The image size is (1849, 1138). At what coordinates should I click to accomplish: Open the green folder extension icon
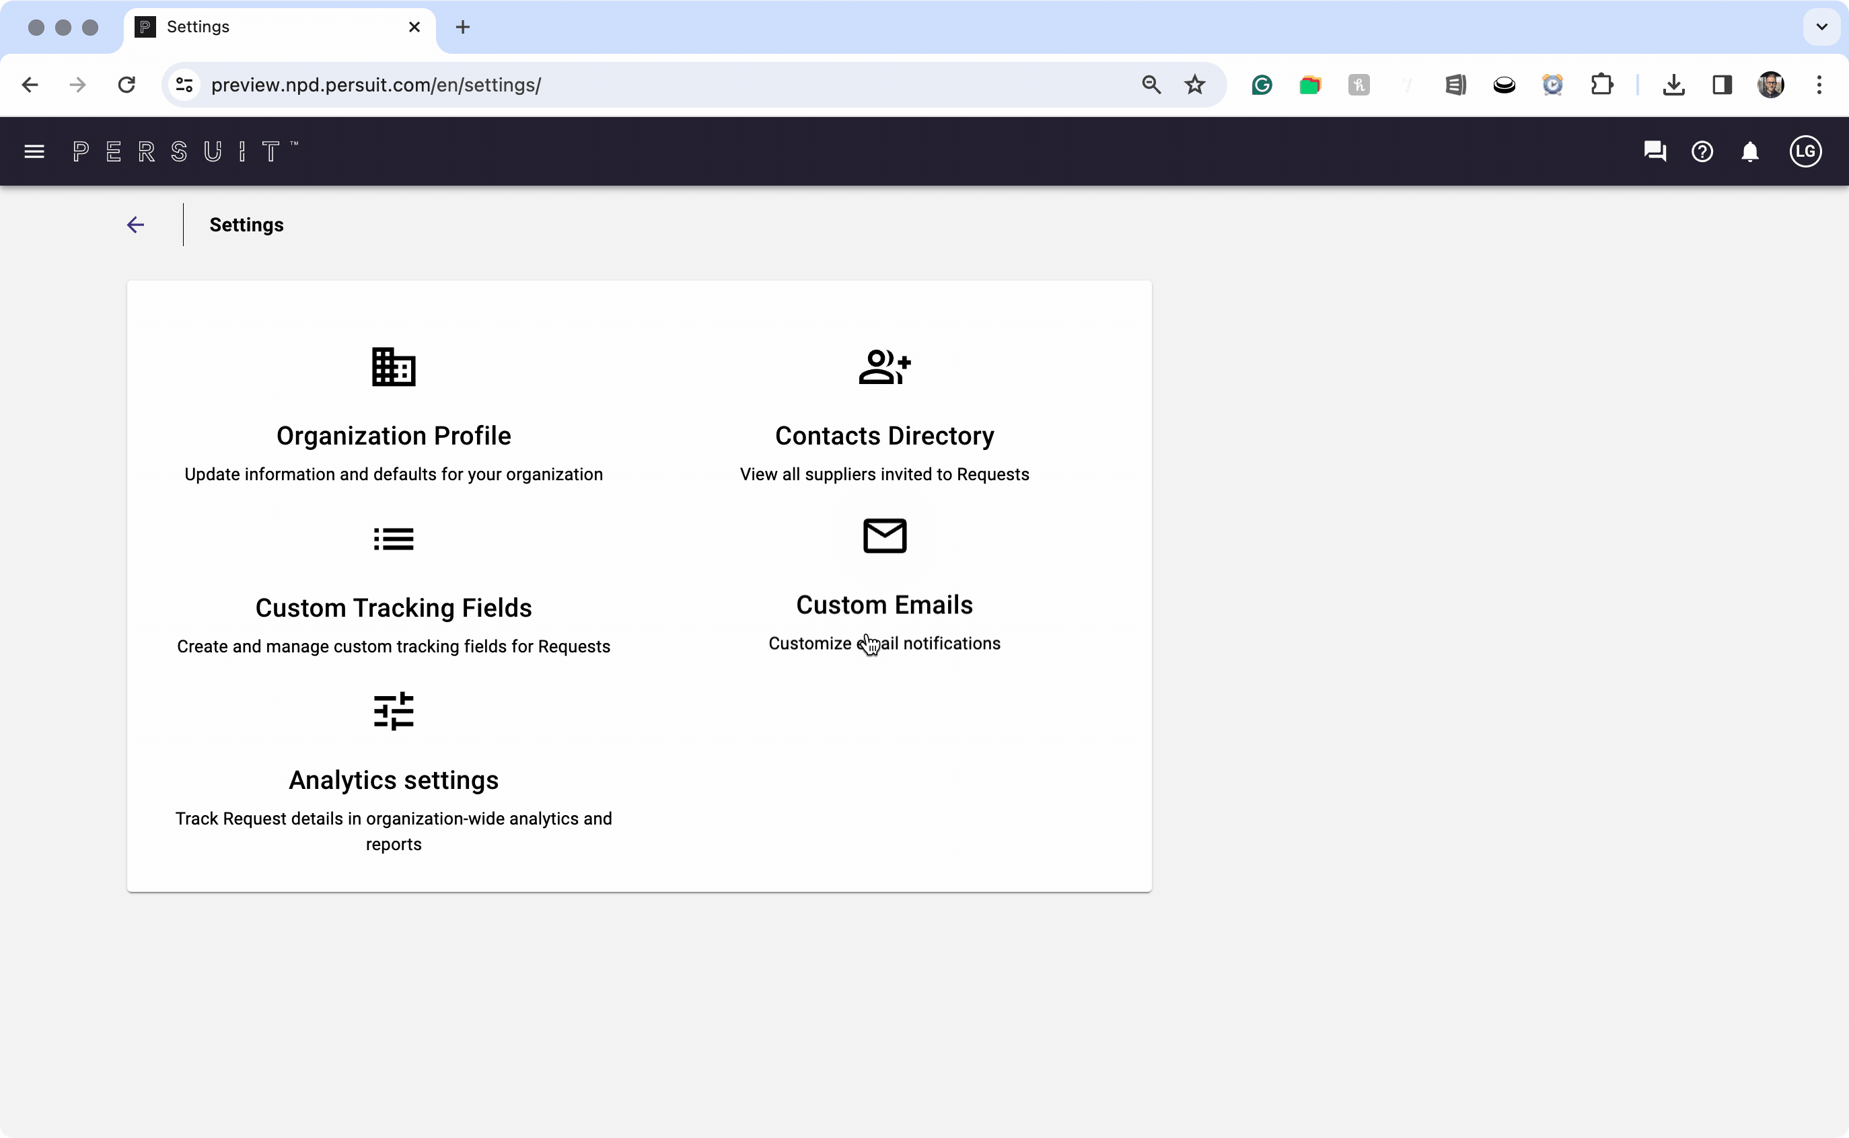tap(1310, 85)
